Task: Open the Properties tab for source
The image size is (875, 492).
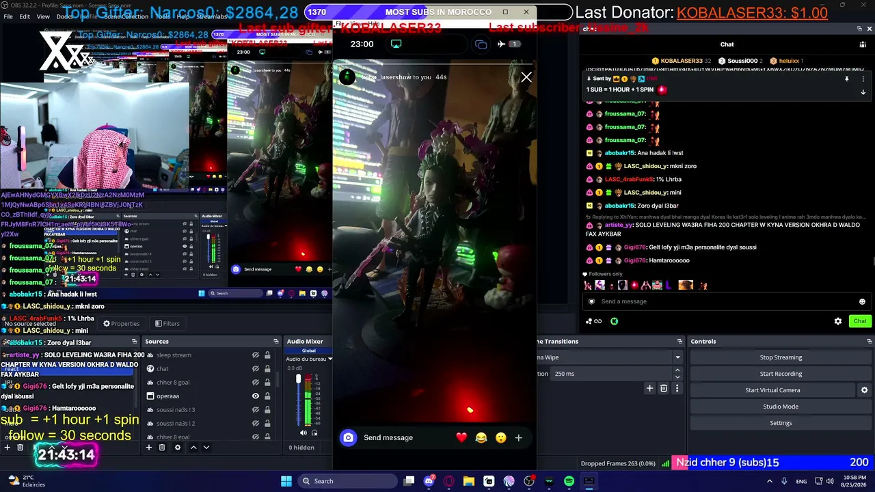Action: click(x=121, y=323)
